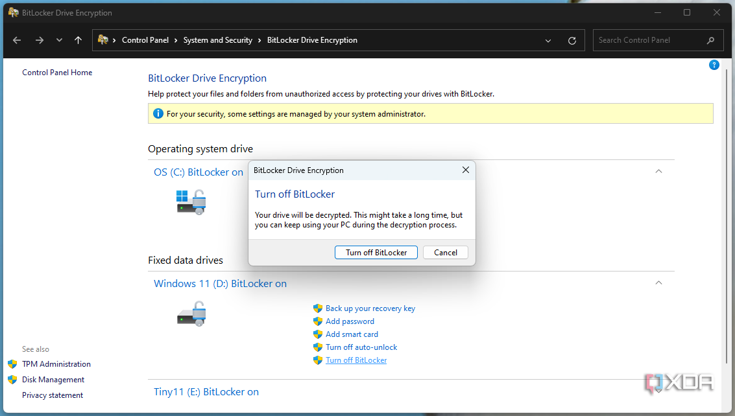Click the vertical scrollbar on the right
735x416 pixels.
pyautogui.click(x=727, y=216)
